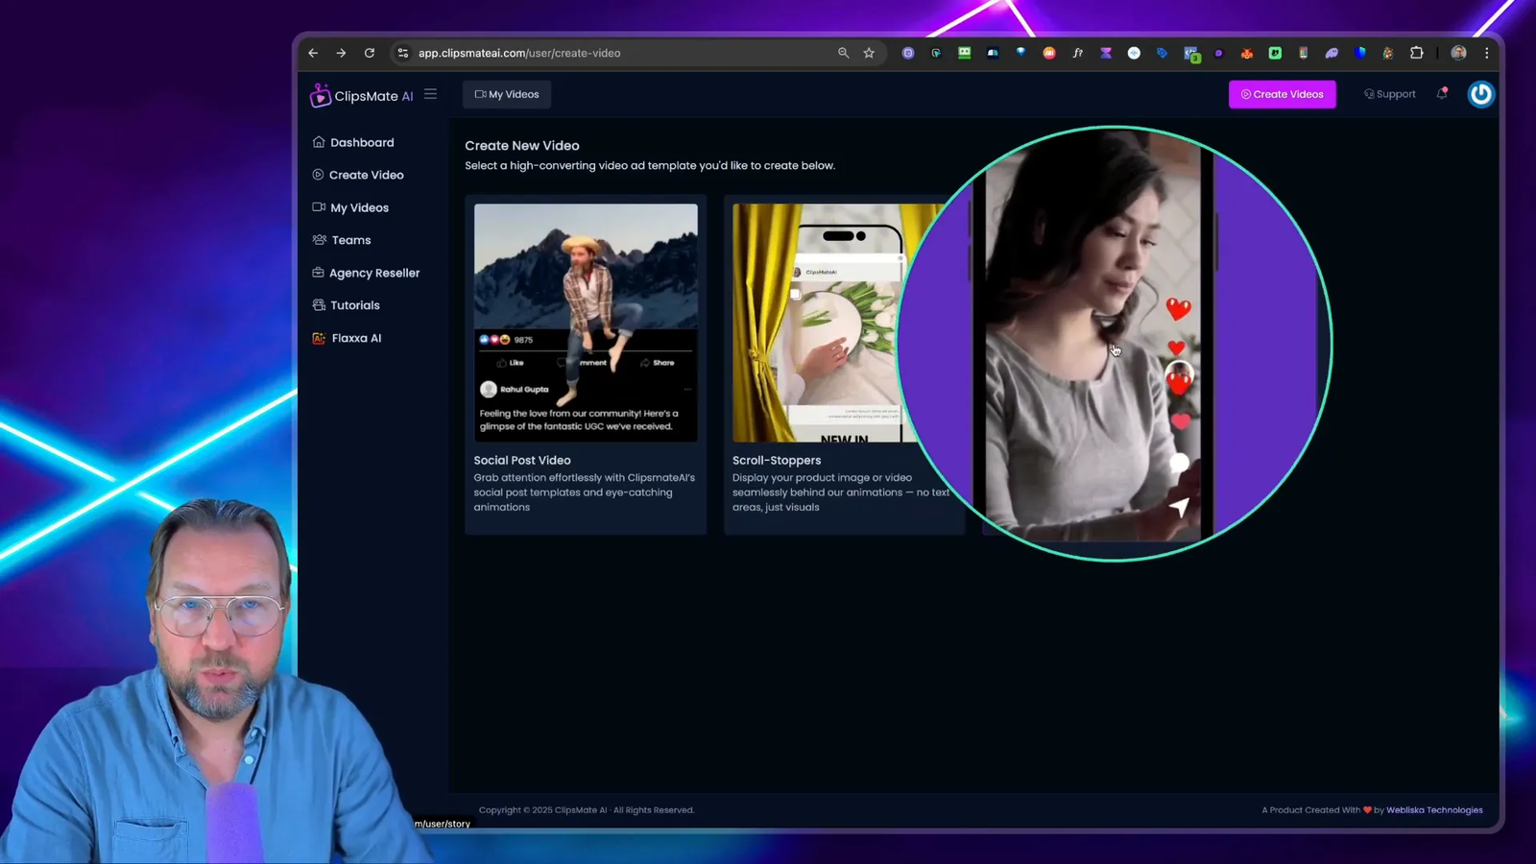Reload the page with refresh icon

click(x=370, y=53)
